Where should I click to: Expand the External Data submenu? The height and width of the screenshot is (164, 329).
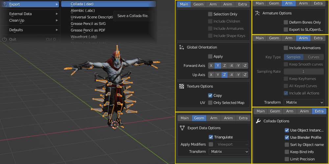30,14
